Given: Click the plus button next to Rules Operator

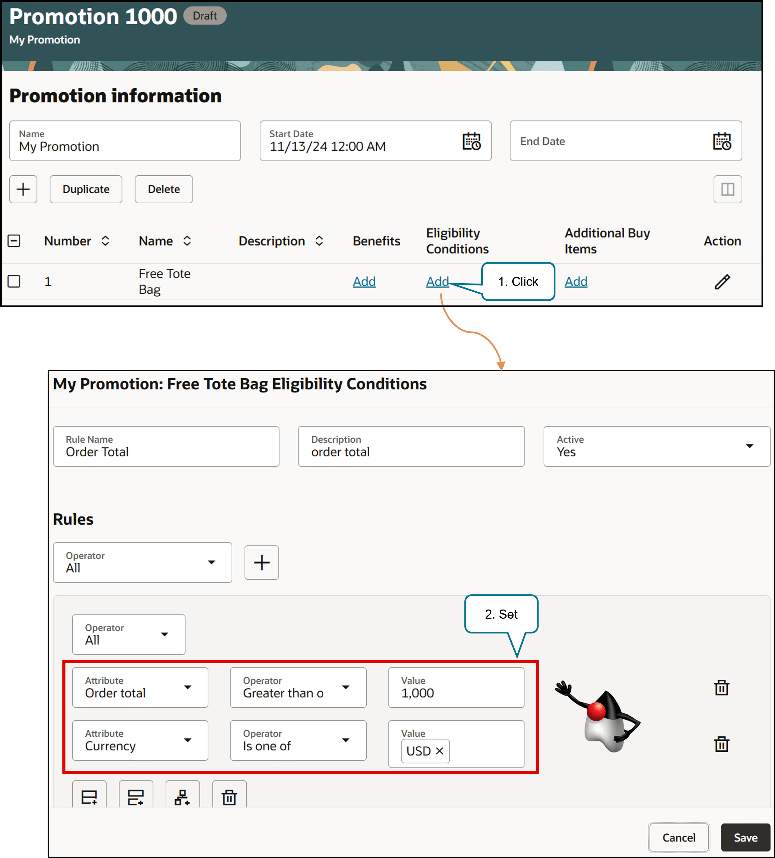Looking at the screenshot, I should tap(261, 562).
